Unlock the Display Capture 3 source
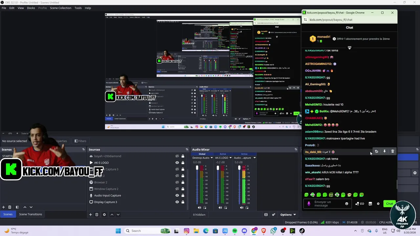Screen dimensions: 420x236 tap(183, 202)
